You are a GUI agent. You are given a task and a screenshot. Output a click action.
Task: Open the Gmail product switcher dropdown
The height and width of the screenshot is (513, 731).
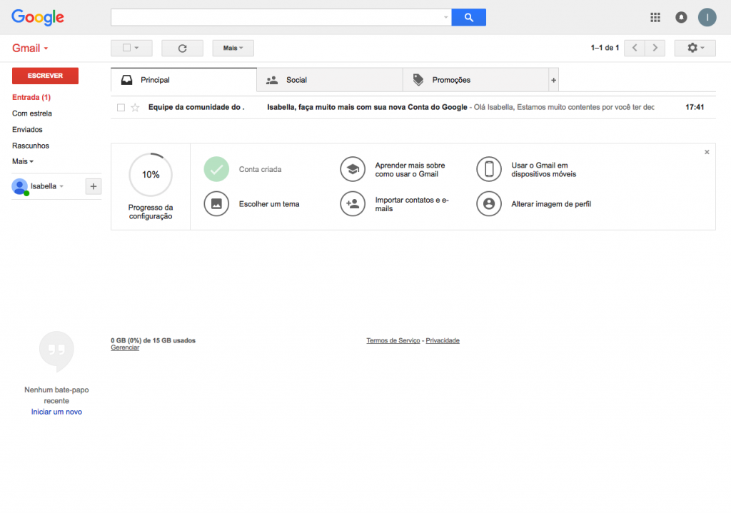click(x=30, y=48)
